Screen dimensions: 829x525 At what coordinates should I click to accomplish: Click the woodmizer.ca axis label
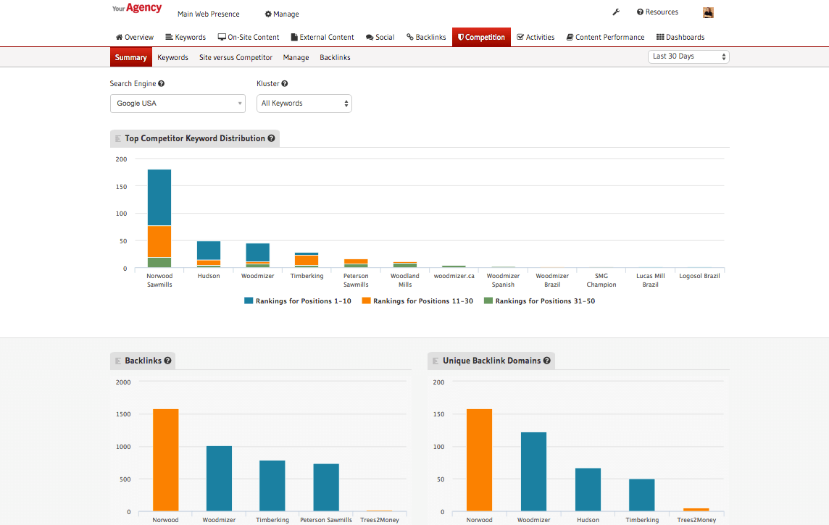pos(454,276)
